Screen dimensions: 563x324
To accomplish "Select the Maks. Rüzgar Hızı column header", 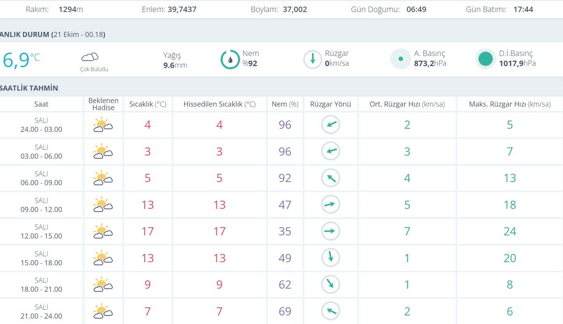I will click(x=510, y=104).
